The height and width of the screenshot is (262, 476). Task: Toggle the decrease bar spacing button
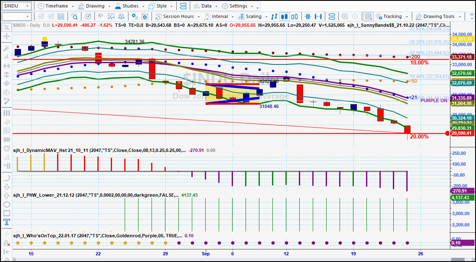(308, 16)
